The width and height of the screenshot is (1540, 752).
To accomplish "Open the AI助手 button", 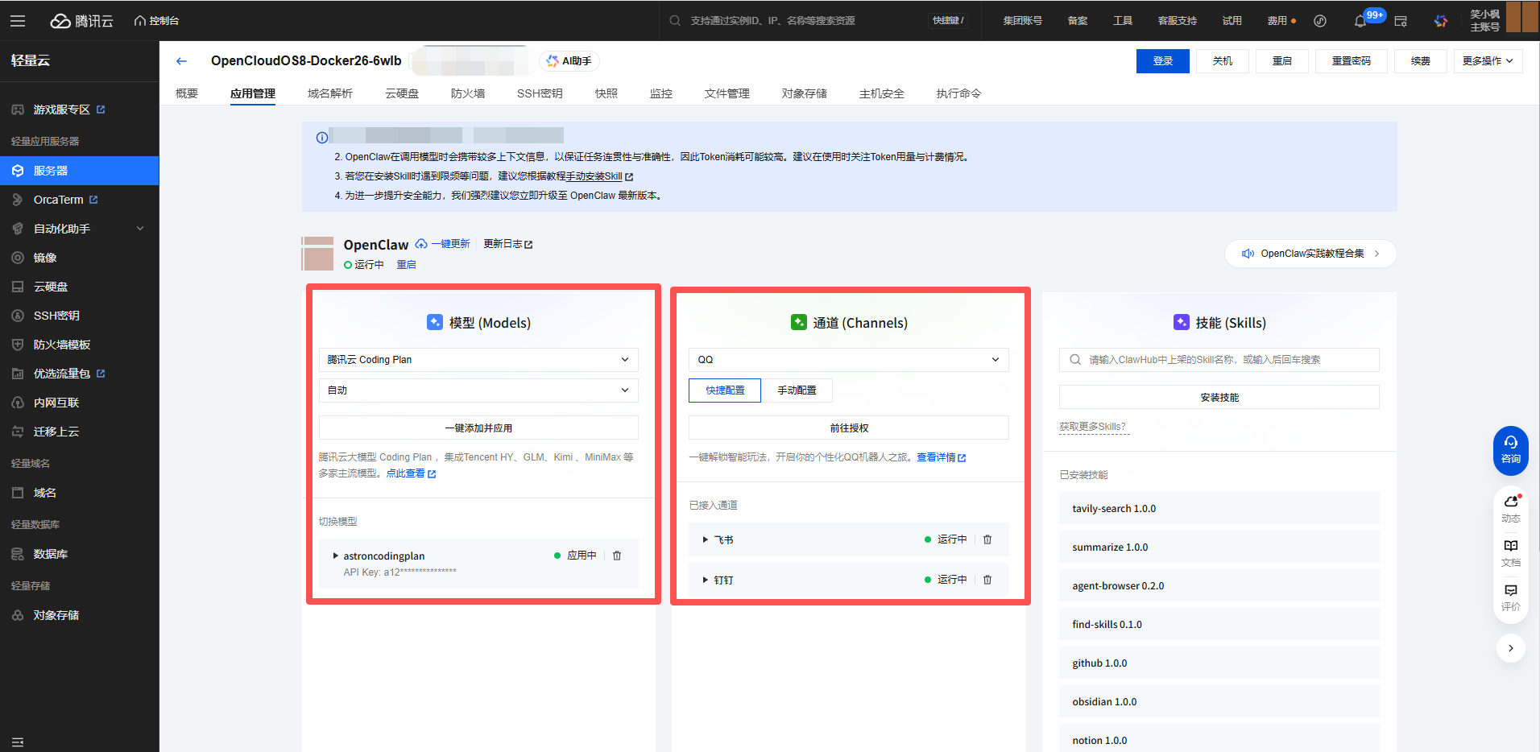I will click(569, 61).
